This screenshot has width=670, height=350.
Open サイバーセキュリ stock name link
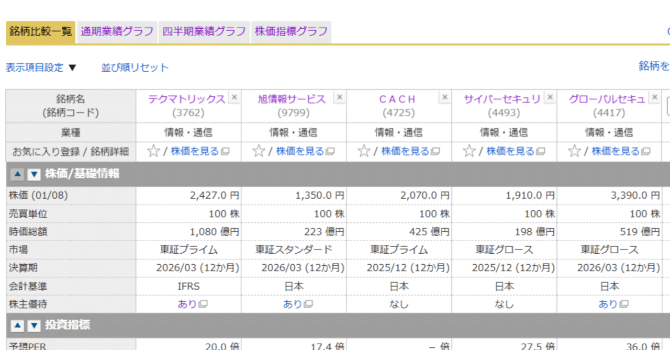click(x=502, y=99)
